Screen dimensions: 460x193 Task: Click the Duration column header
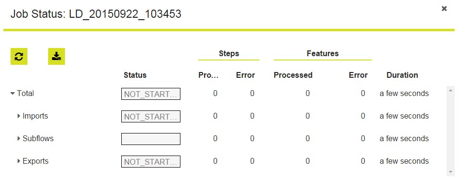[x=402, y=75]
